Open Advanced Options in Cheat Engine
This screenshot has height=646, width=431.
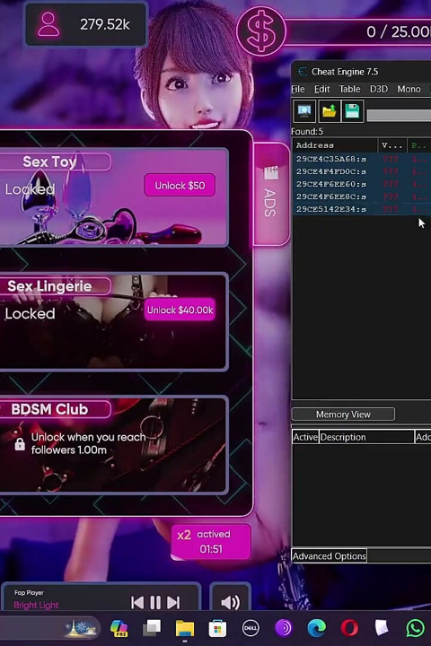[330, 555]
